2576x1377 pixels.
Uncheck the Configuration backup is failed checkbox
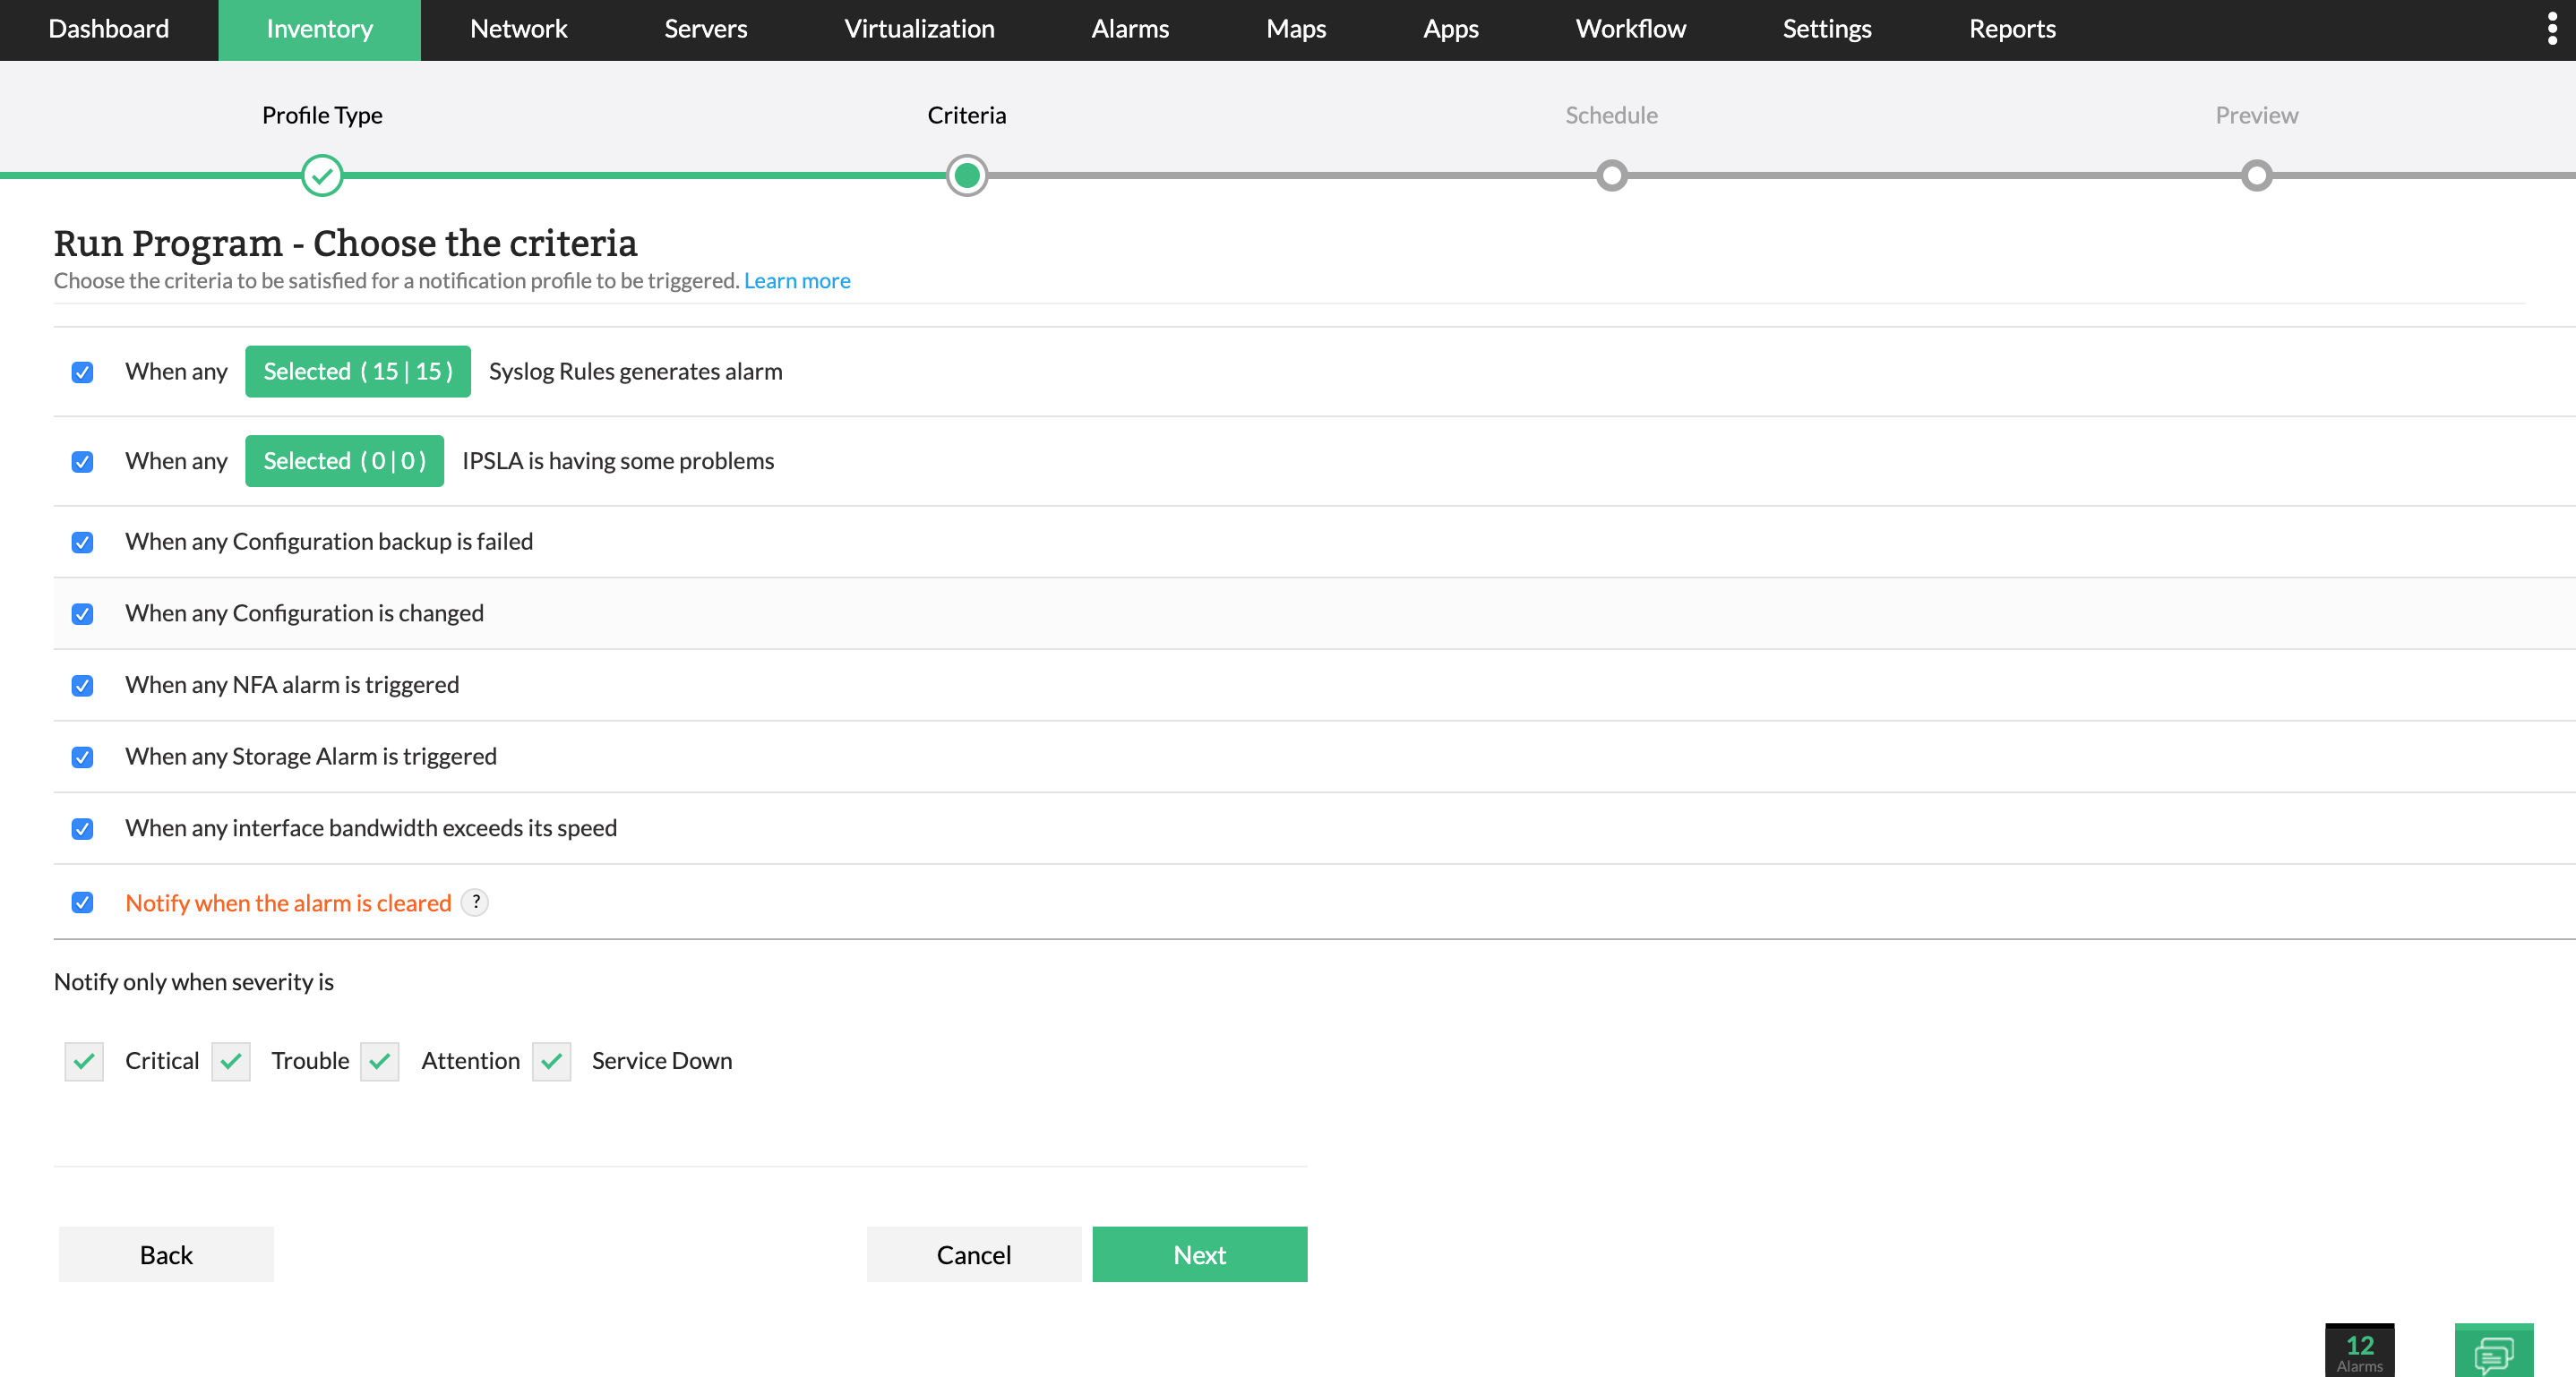[82, 542]
